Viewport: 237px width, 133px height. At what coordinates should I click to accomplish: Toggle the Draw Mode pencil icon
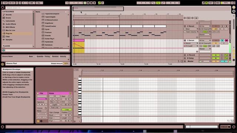click(204, 3)
